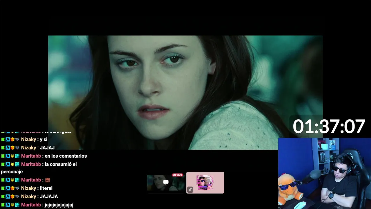371x209 pixels.
Task: Click username Nizaky in 'literal' message
Action: click(28, 188)
